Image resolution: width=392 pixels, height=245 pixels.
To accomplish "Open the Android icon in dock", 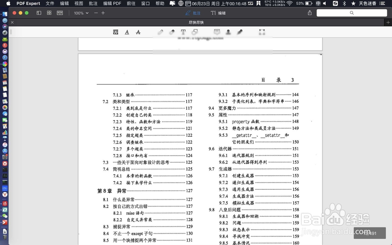I will (x=5, y=39).
